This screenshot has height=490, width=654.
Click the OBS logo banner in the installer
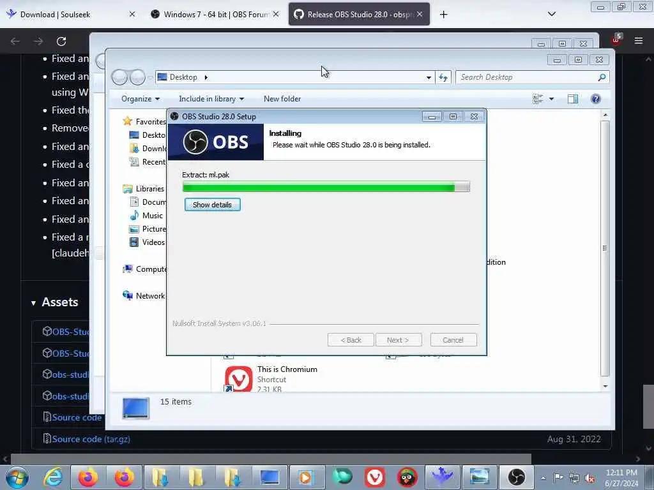(216, 142)
